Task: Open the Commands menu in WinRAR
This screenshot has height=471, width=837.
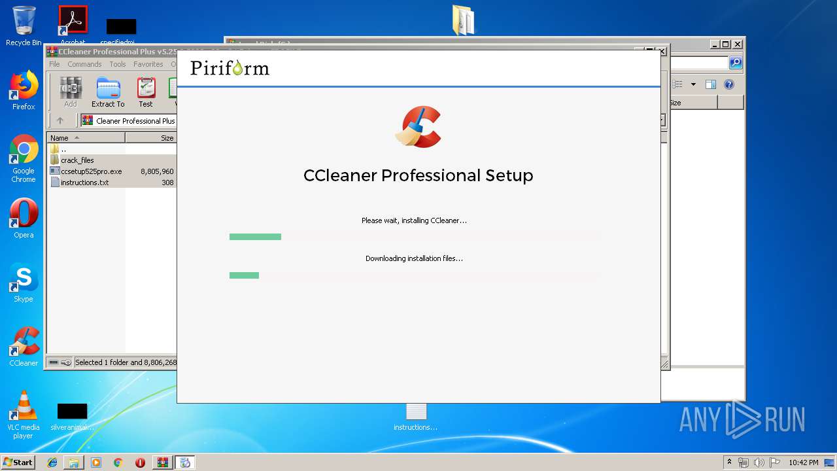Action: (x=84, y=64)
